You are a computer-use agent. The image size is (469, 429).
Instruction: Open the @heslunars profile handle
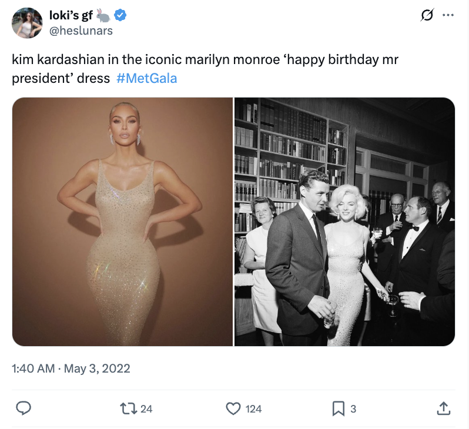[x=81, y=31]
